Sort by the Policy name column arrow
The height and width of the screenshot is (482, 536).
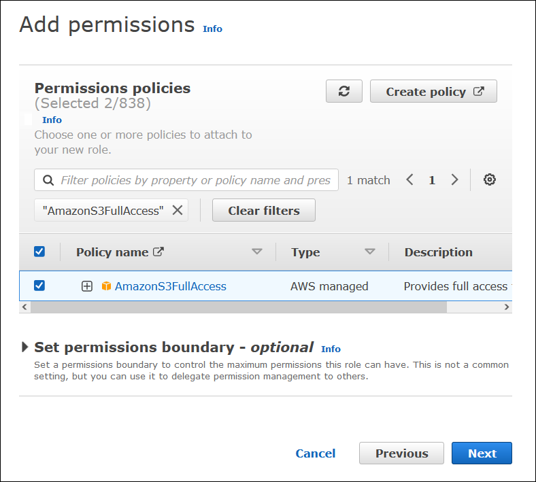(257, 252)
